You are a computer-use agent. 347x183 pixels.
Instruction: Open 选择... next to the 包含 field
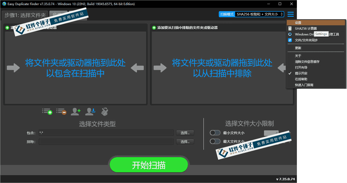coord(185,133)
